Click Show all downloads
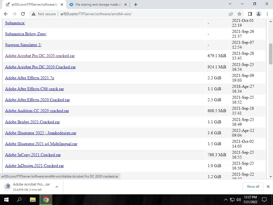Screen dimensions: 273x205 point(253,187)
